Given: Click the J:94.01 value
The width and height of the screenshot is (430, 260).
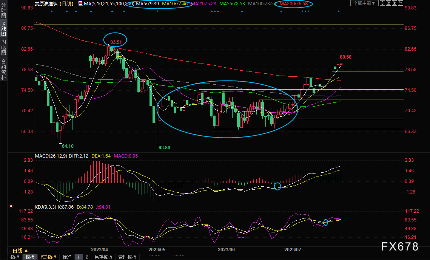Looking at the screenshot, I should click(x=103, y=207).
